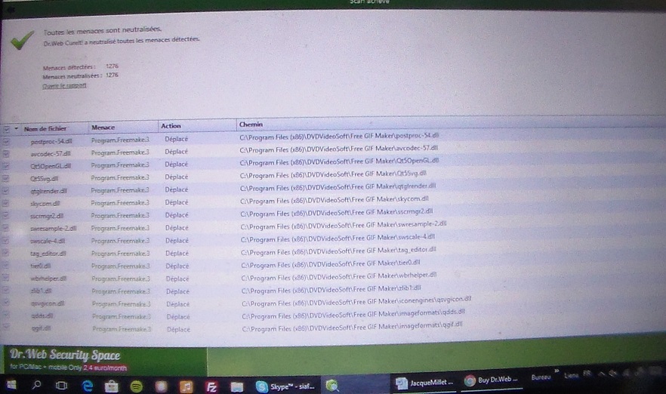
Task: Switch to JacqueMillet document taskbar window
Action: pyautogui.click(x=424, y=383)
